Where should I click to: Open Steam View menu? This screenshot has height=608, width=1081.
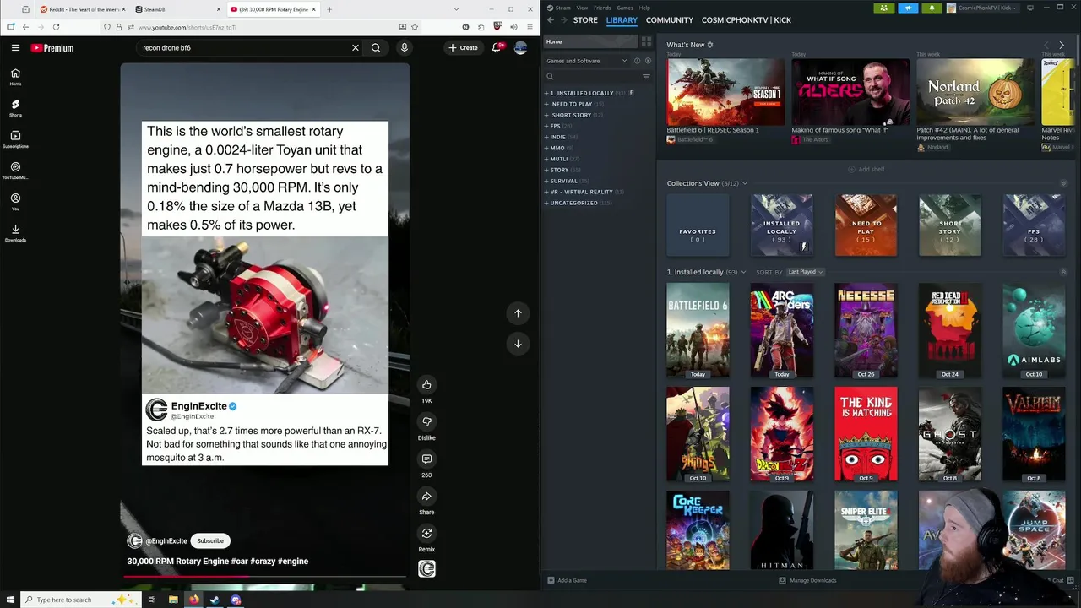tap(582, 8)
